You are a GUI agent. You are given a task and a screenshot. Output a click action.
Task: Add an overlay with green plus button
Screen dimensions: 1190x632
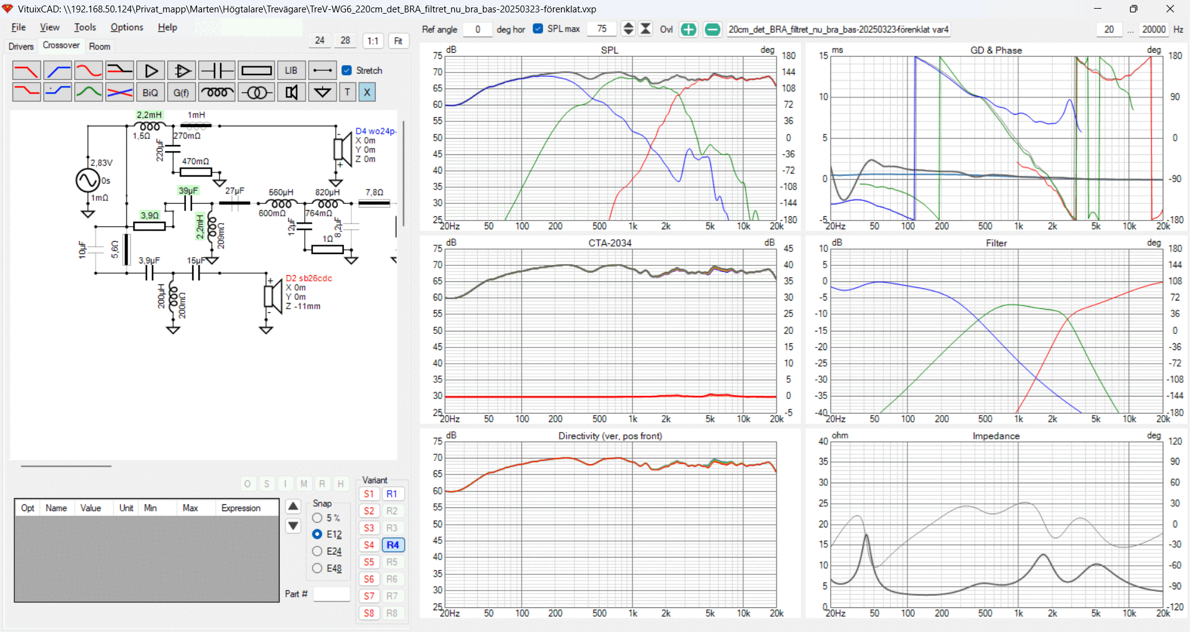(689, 29)
